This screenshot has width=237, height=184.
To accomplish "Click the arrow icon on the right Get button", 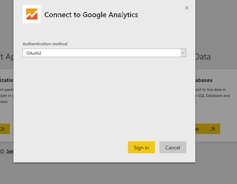I will tap(213, 129).
